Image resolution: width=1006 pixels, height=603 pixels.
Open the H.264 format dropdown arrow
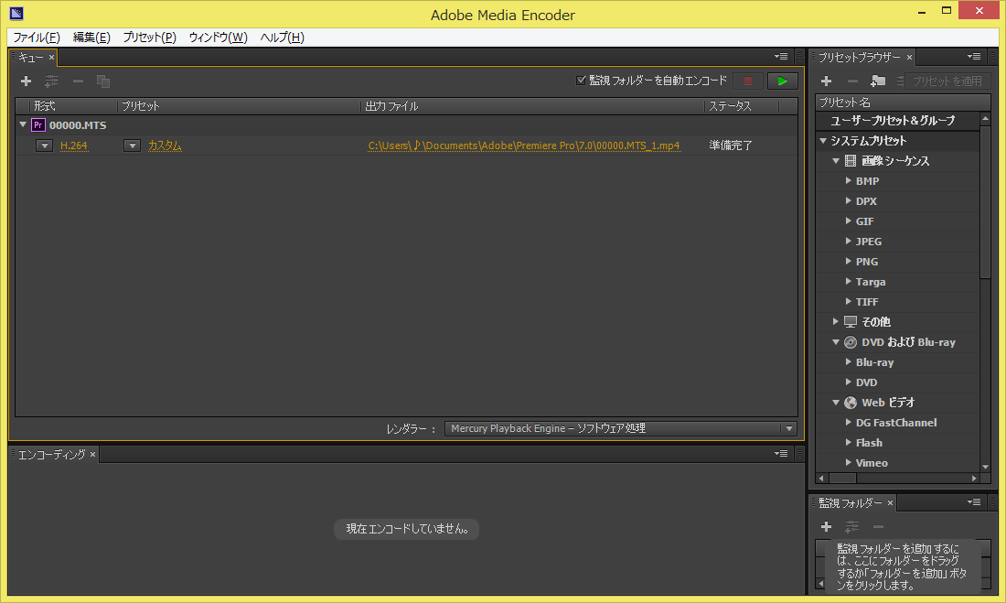pyautogui.click(x=44, y=145)
